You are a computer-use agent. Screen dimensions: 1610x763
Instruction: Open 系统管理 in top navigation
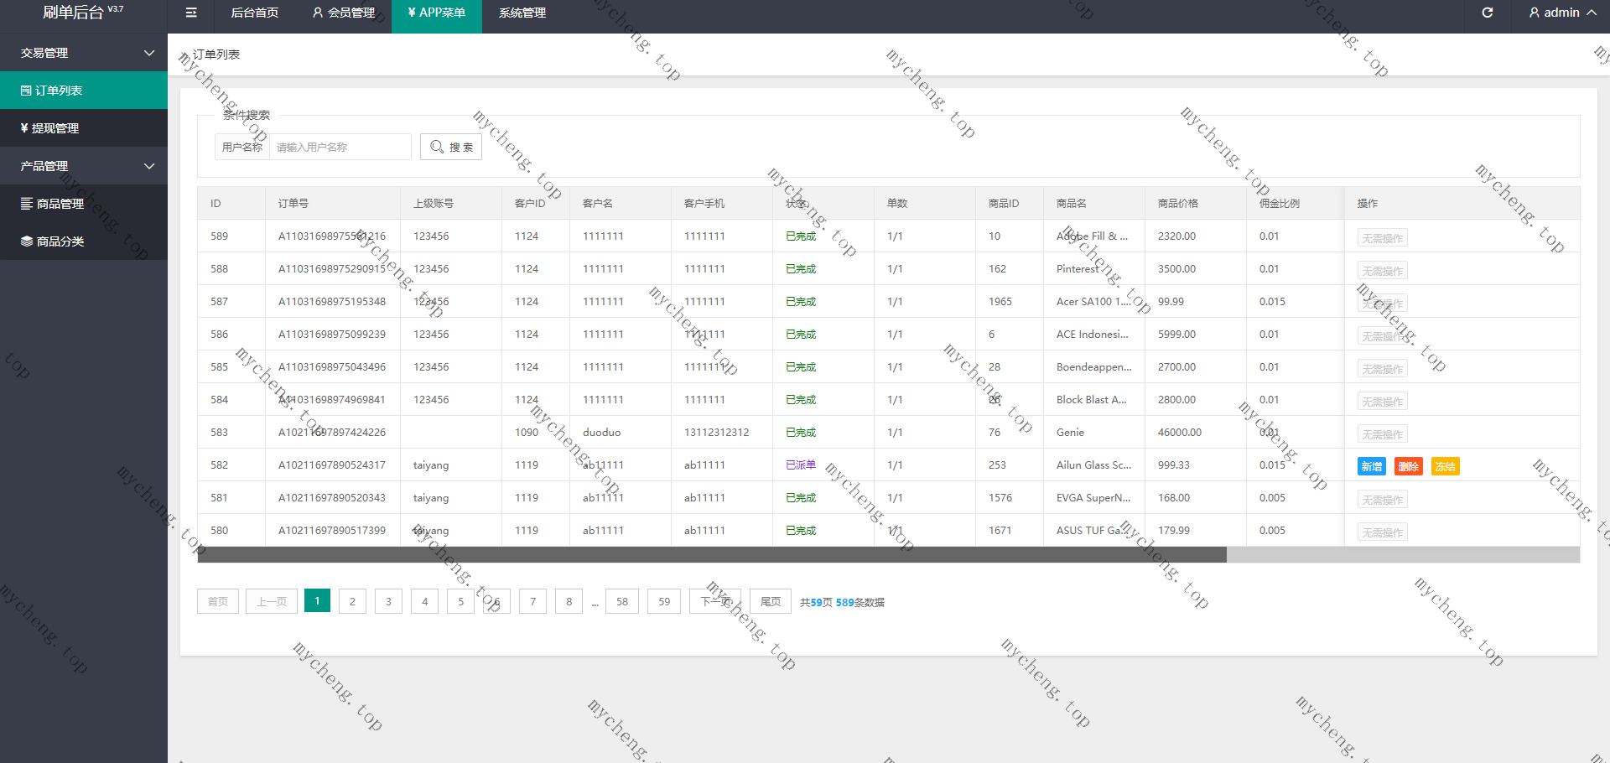tap(522, 13)
